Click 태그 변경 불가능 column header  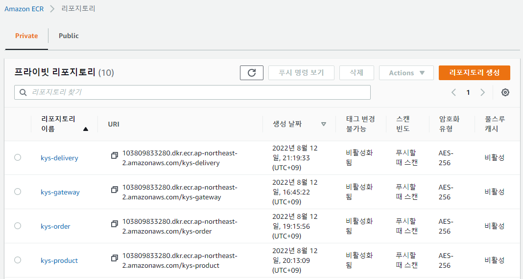(x=360, y=124)
